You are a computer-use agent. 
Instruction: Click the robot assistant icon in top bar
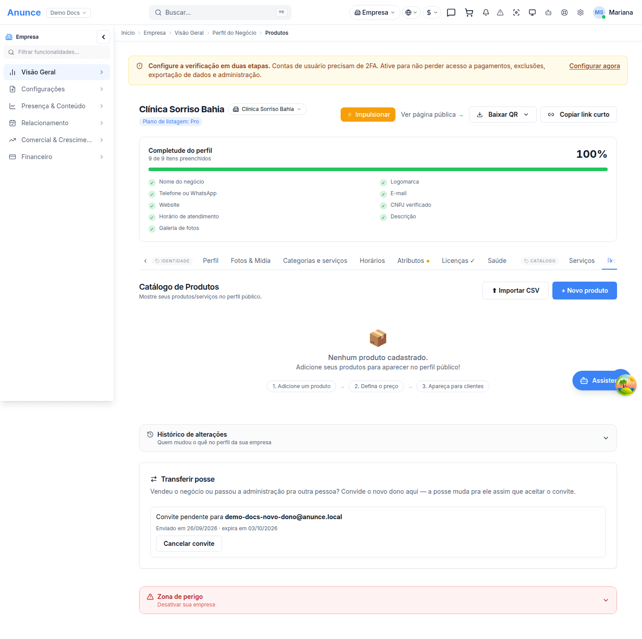(x=548, y=12)
